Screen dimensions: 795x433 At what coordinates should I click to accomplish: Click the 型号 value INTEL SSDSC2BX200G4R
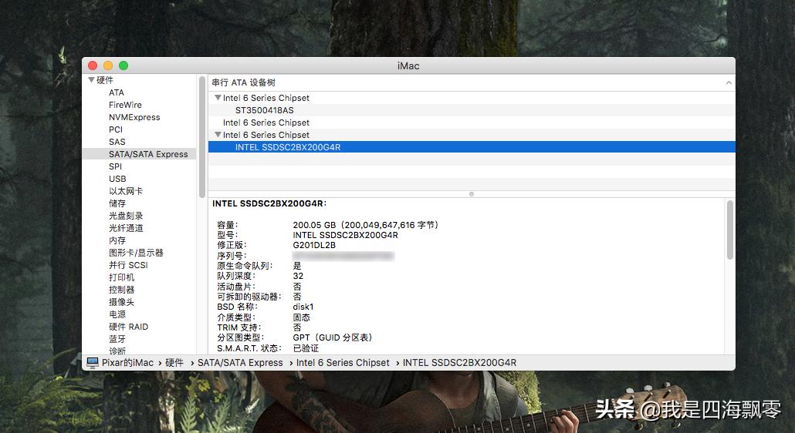(x=345, y=235)
